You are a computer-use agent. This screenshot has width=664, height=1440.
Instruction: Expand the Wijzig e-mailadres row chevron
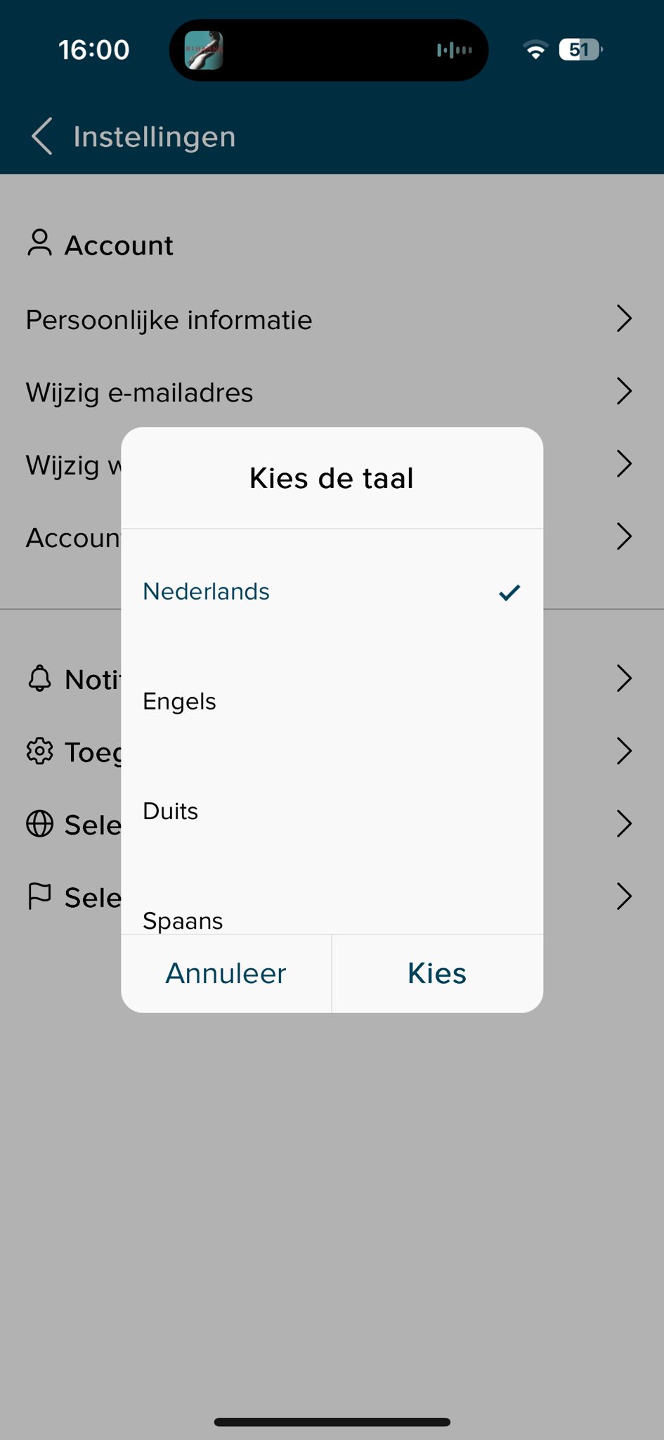[624, 391]
